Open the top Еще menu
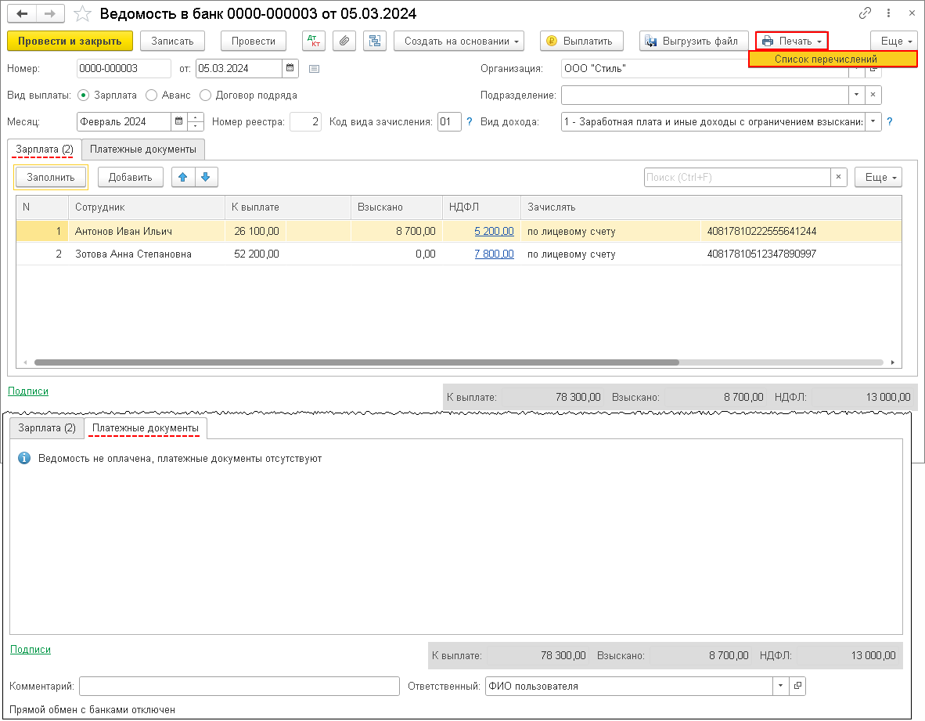925x721 pixels. coord(894,41)
